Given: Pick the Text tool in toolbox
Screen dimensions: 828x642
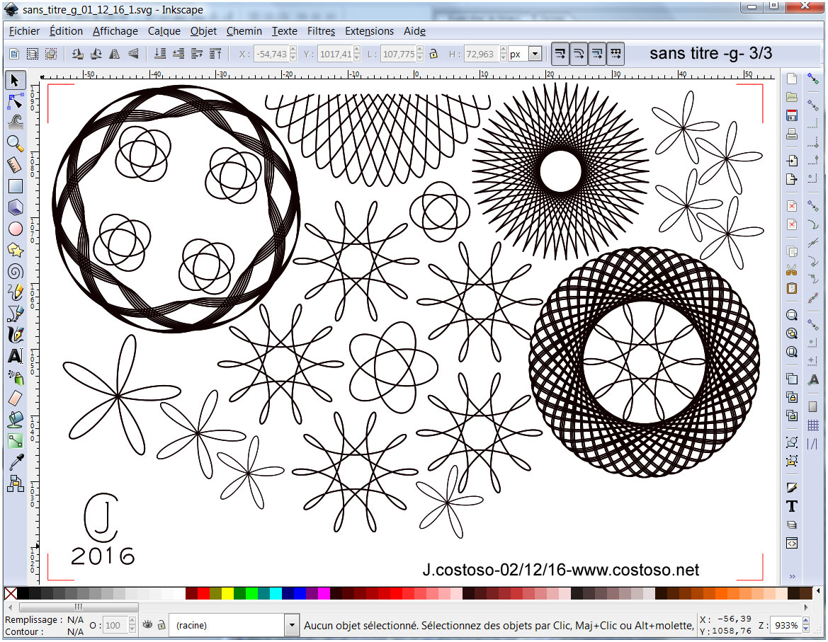Looking at the screenshot, I should [x=15, y=356].
